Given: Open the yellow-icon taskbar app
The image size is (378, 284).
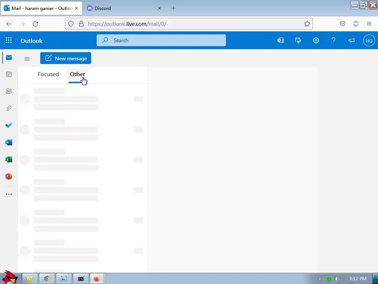Looking at the screenshot, I should 30,279.
